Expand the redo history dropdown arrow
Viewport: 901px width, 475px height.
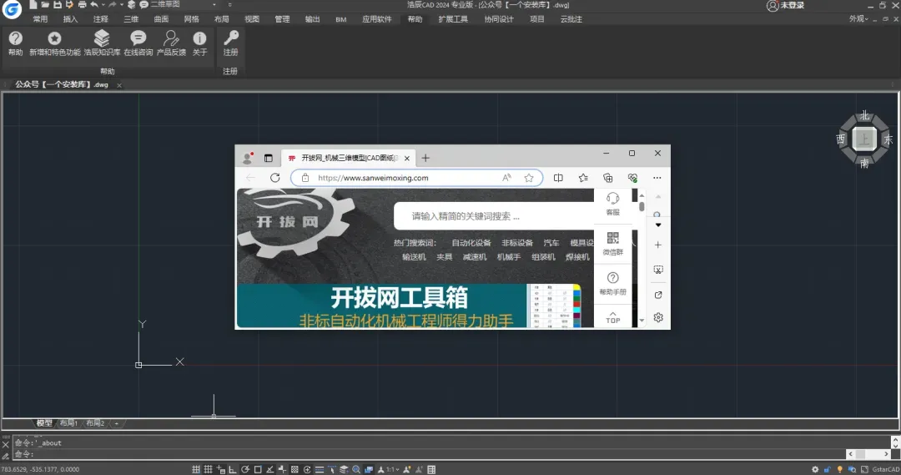pos(122,5)
